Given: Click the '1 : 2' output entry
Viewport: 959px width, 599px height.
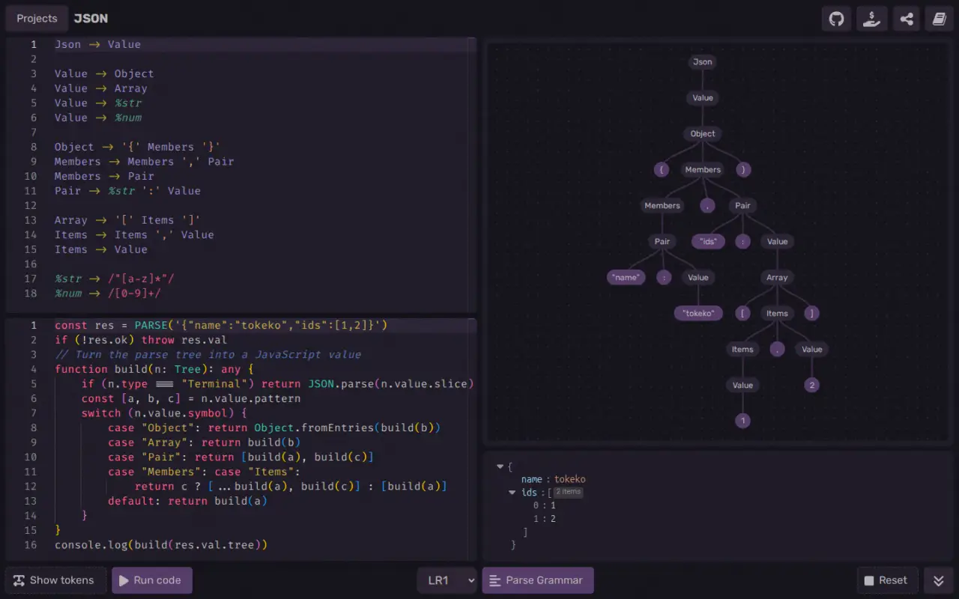Looking at the screenshot, I should pyautogui.click(x=544, y=519).
